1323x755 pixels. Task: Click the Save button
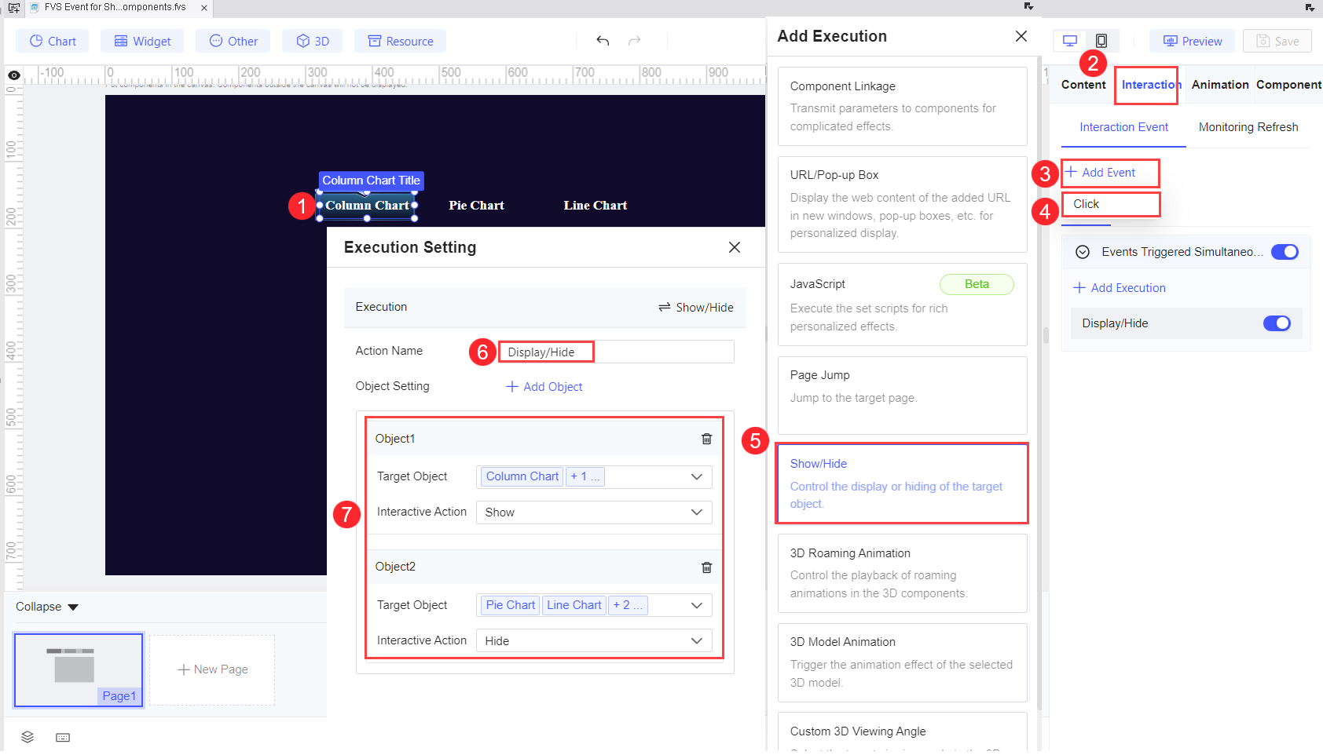(1277, 41)
